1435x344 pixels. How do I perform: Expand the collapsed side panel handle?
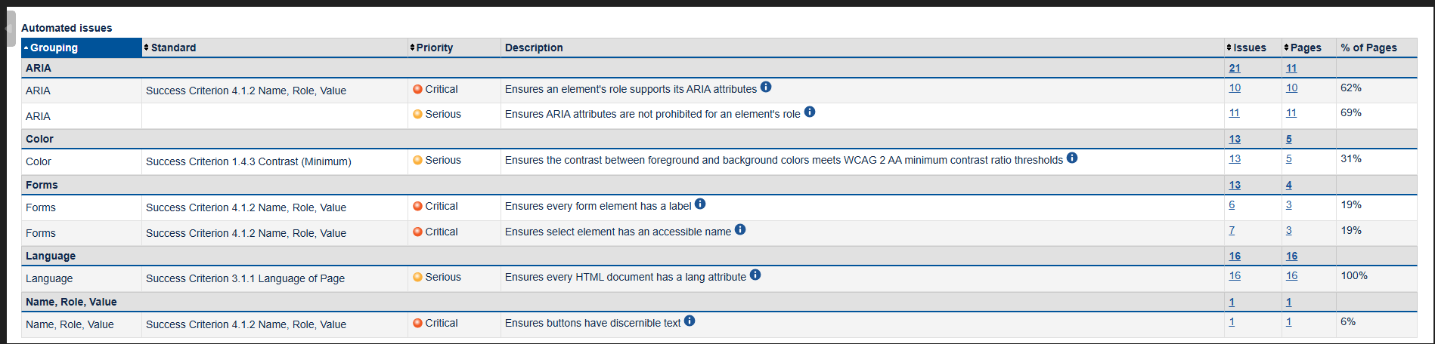(x=9, y=29)
